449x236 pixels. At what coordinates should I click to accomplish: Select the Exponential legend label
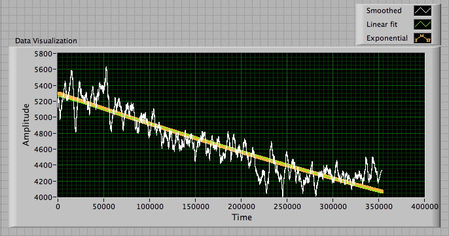point(387,38)
